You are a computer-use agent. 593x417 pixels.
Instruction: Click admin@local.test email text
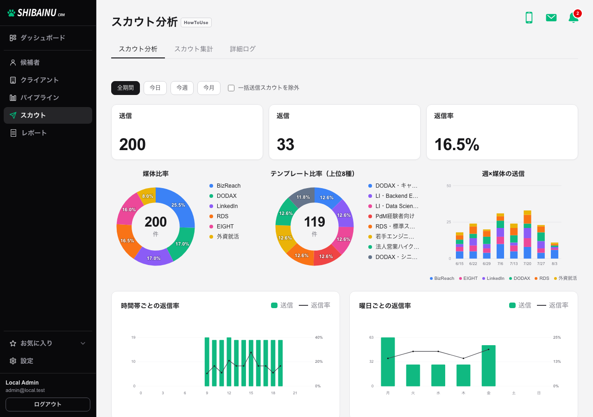click(x=25, y=391)
